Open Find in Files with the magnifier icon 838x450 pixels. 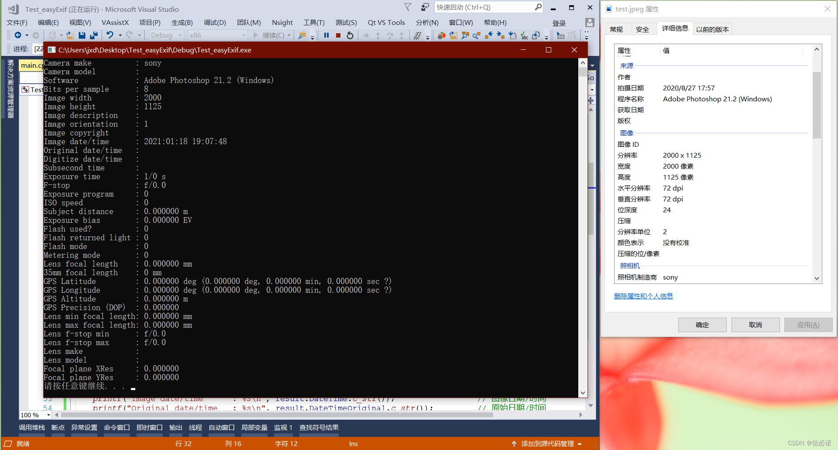302,35
